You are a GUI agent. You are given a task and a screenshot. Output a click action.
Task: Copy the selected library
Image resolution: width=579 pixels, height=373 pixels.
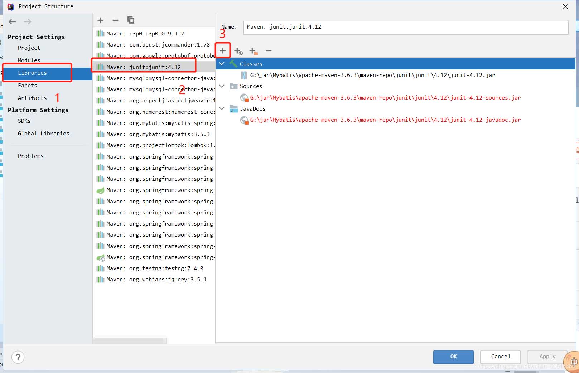[131, 20]
